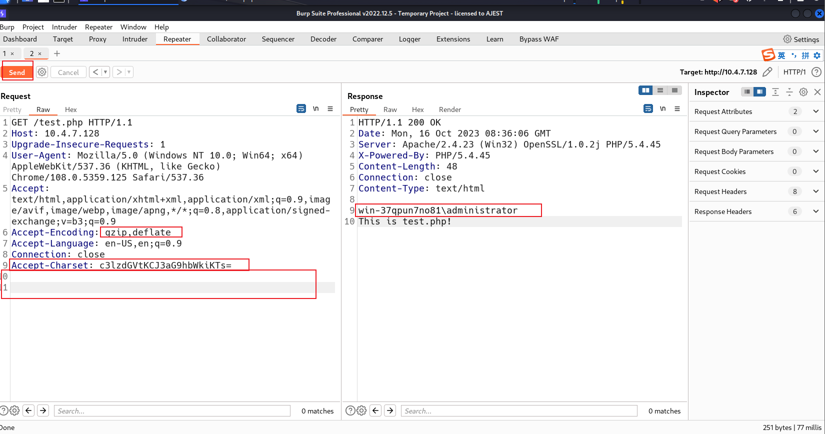Go forward to next request in history
Screen dimensions: 825x434
[119, 72]
